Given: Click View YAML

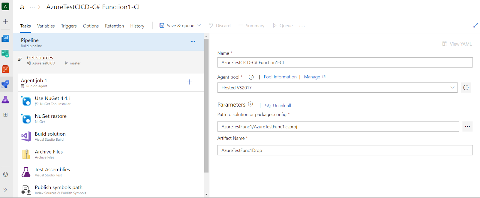Looking at the screenshot, I should coord(457,44).
